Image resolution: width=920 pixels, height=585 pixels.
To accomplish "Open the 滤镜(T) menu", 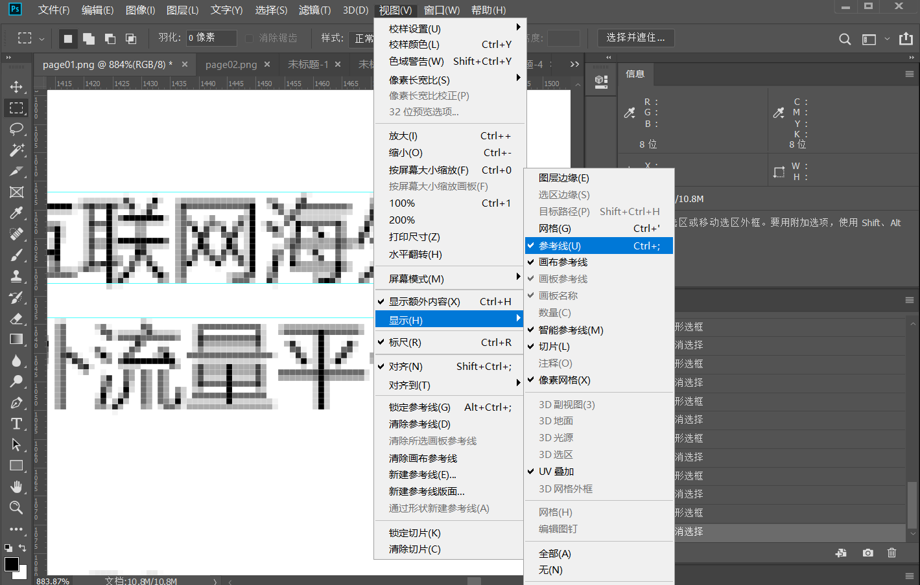I will tap(314, 10).
